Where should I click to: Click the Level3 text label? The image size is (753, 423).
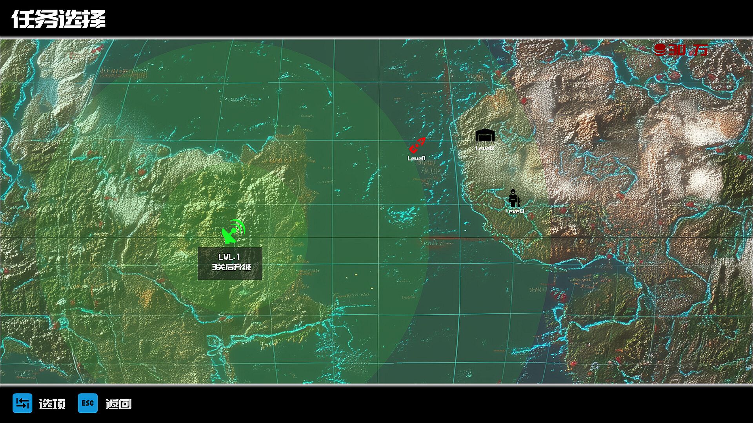[x=515, y=211]
